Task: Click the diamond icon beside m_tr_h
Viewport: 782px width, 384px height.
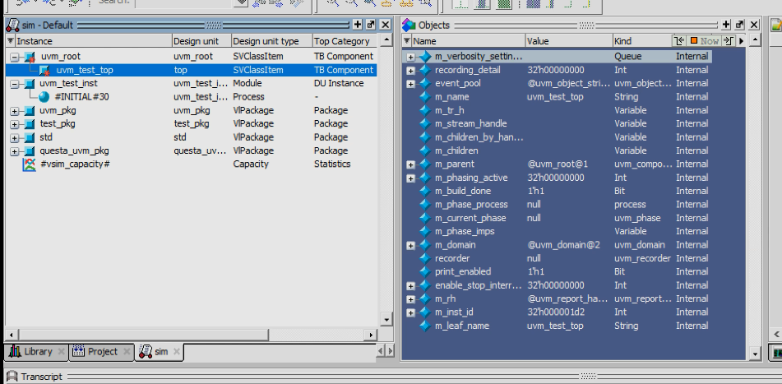Action: point(425,110)
